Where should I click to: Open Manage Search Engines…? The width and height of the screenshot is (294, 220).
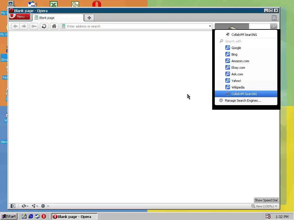(246, 101)
